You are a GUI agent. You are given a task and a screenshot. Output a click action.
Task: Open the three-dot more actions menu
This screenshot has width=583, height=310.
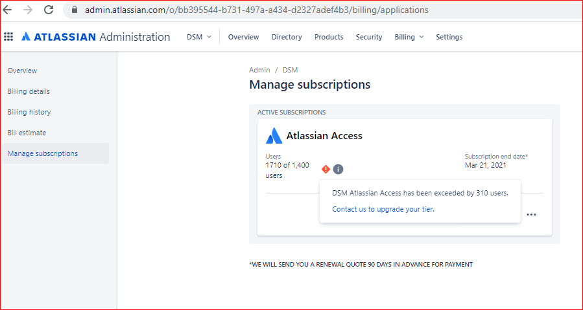[532, 215]
